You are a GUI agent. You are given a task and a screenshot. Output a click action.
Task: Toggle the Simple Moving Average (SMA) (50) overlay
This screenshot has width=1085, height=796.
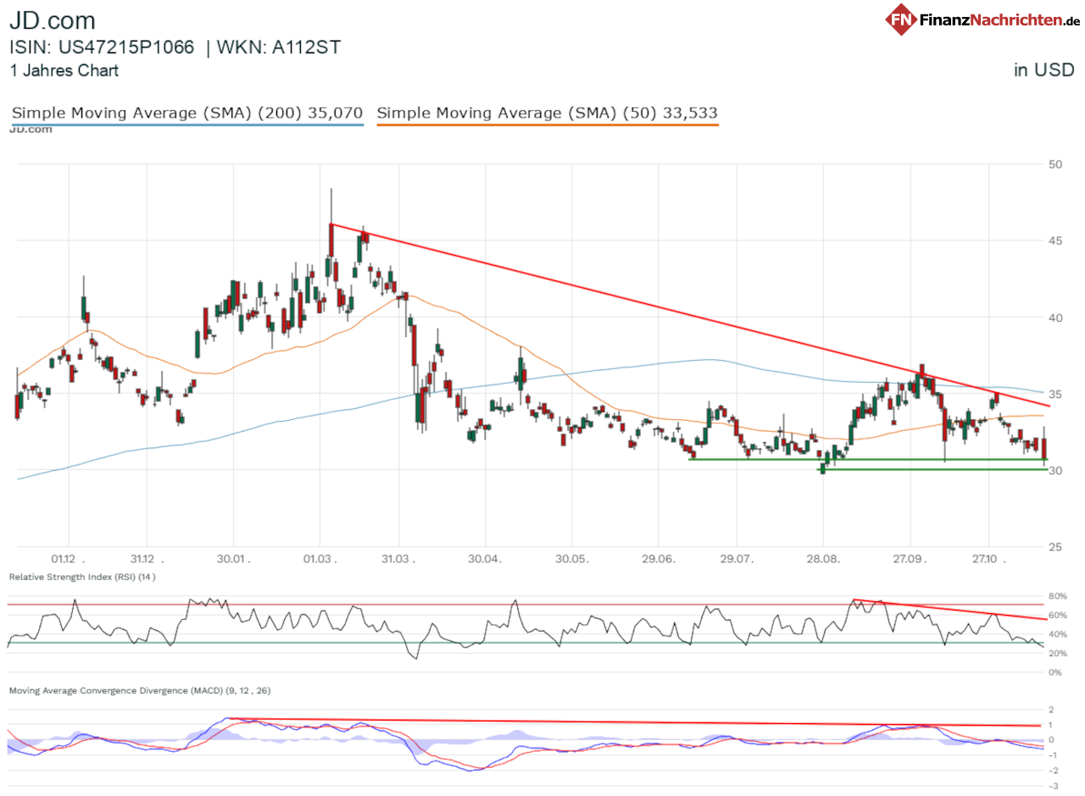548,113
